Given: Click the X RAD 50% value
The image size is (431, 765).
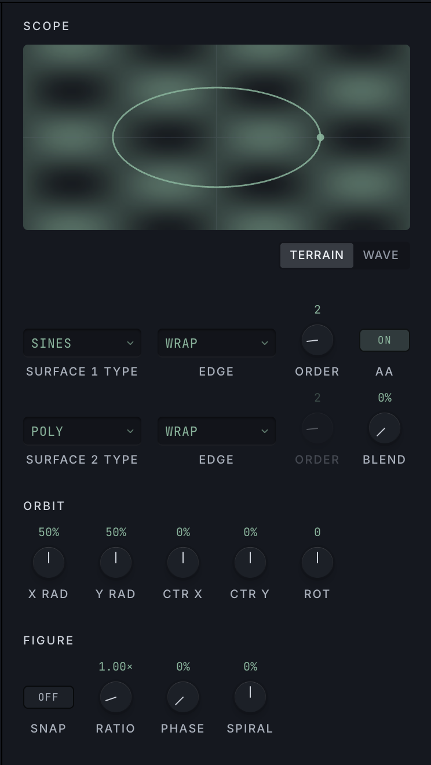Looking at the screenshot, I should (49, 532).
